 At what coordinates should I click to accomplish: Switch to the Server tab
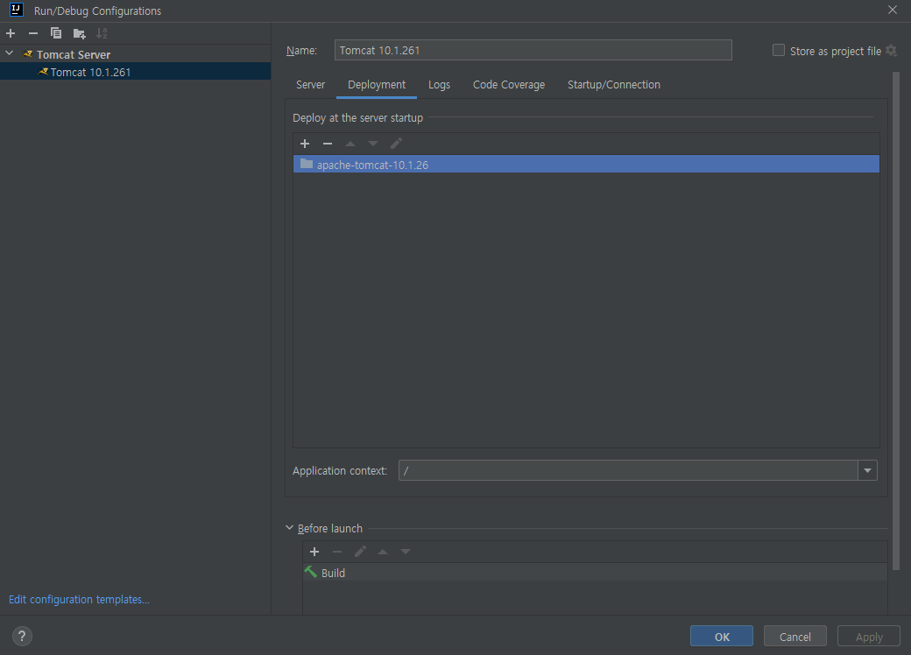[310, 85]
